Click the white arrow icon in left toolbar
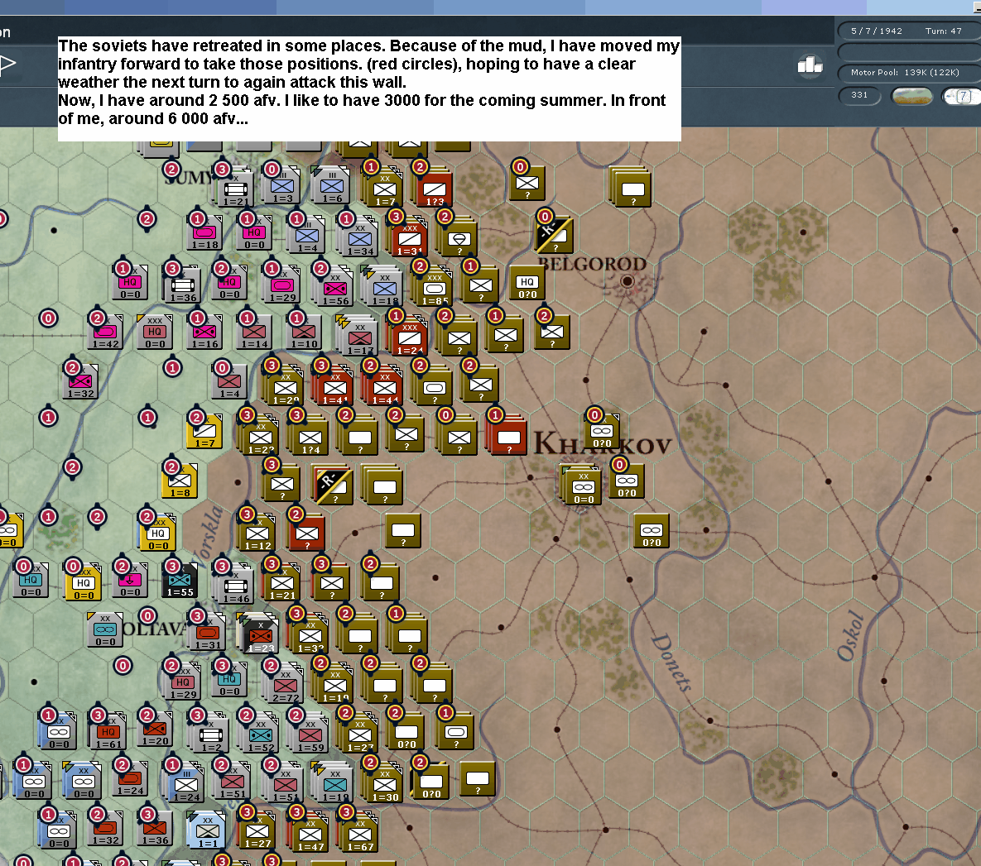Viewport: 981px width, 866px height. tap(7, 64)
